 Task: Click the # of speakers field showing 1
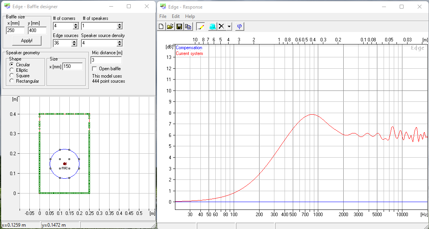(x=99, y=26)
